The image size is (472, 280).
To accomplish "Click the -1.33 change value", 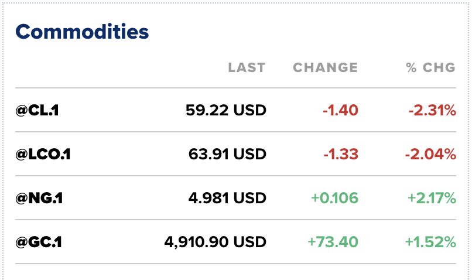I will pyautogui.click(x=340, y=154).
